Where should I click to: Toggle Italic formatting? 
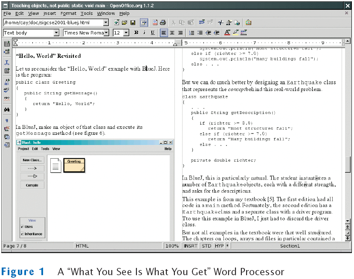click(x=144, y=33)
